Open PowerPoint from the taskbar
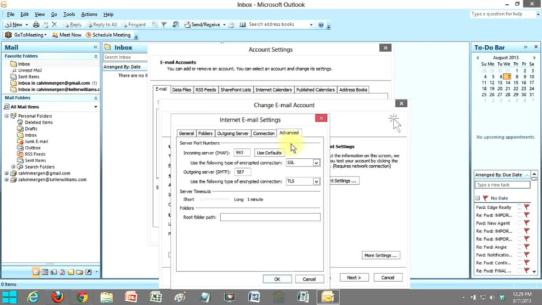 click(x=131, y=297)
